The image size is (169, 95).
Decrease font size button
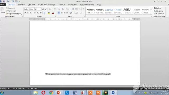46,9
